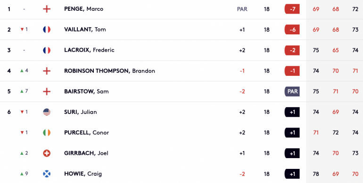
Task: Click the French flag beside Vaillant
Action: [x=47, y=30]
